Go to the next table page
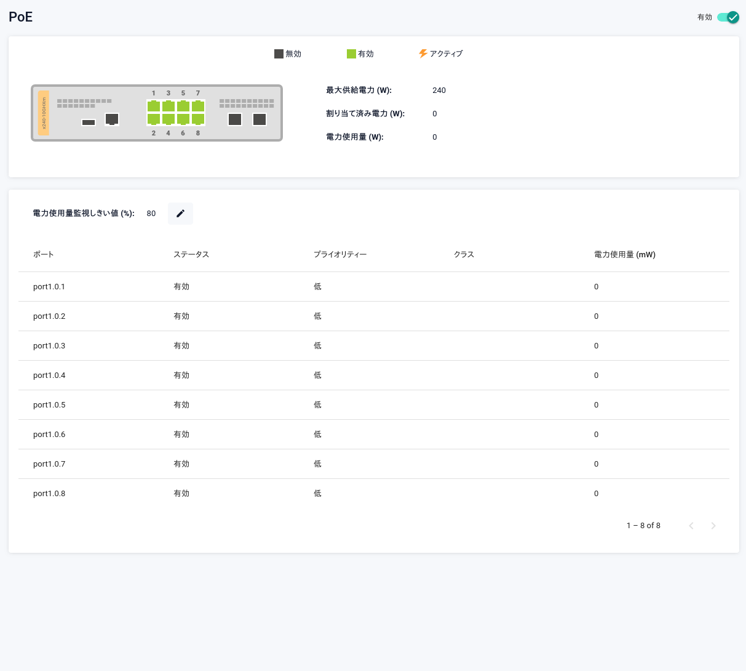746x671 pixels. 713,526
